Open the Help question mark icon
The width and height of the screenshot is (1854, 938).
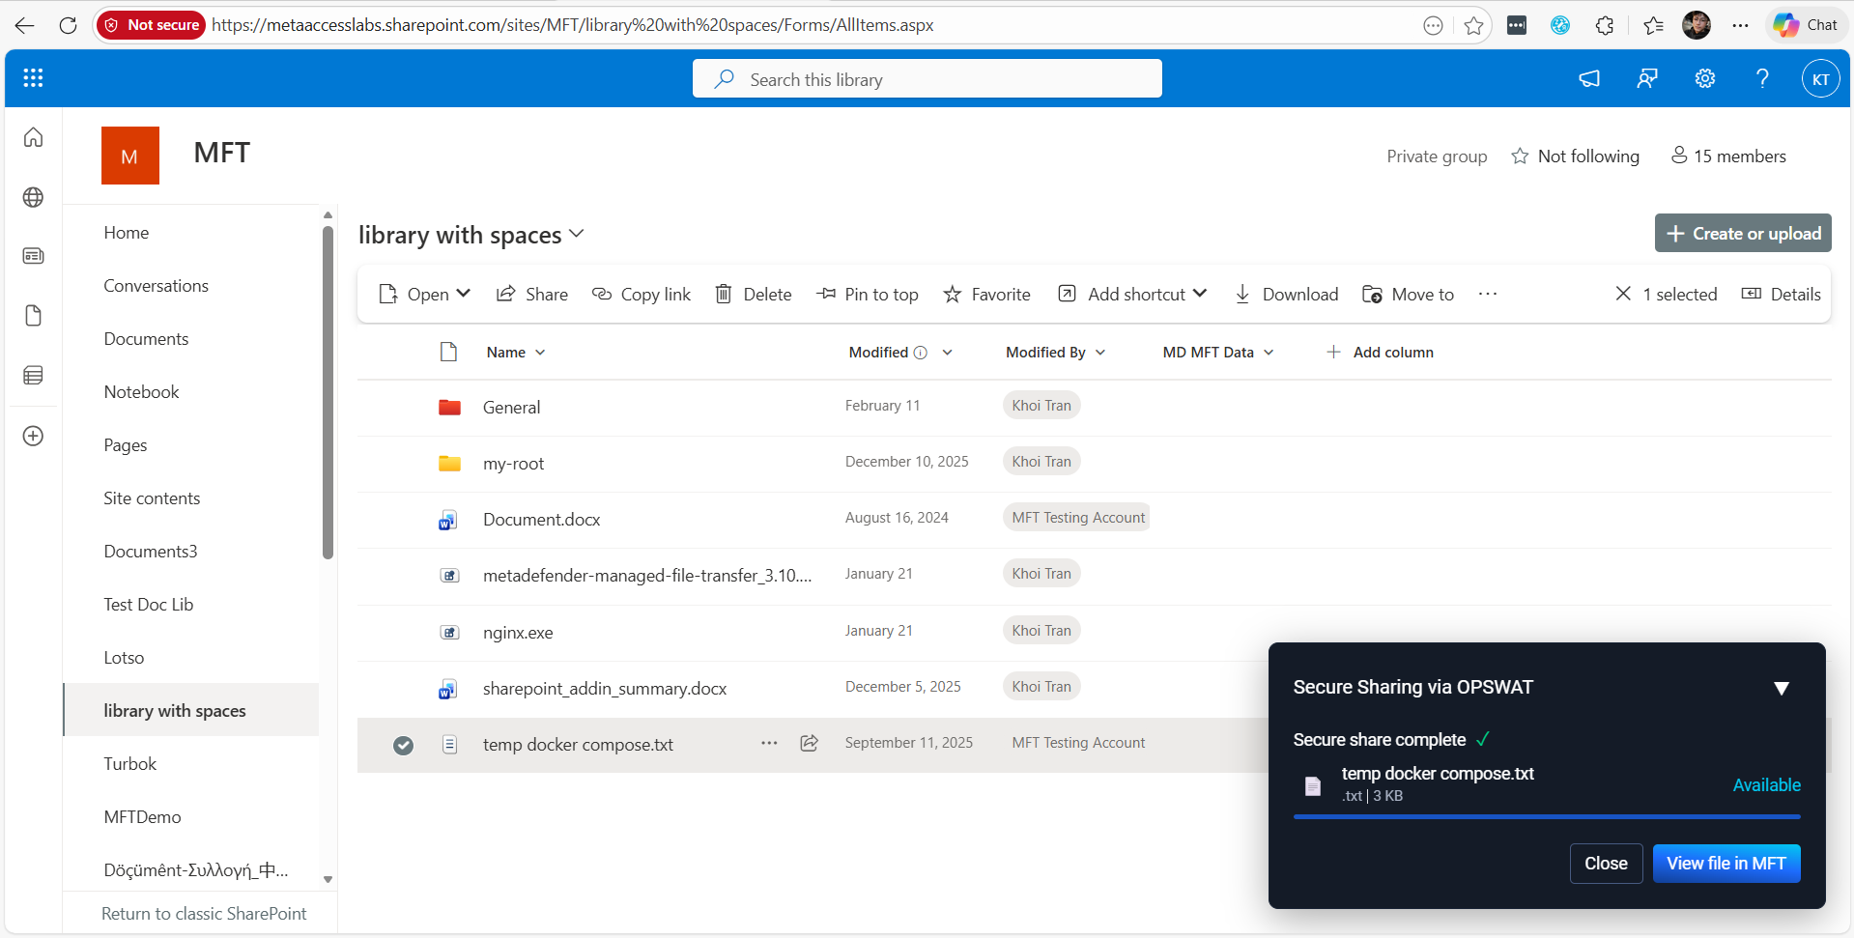[x=1762, y=78]
